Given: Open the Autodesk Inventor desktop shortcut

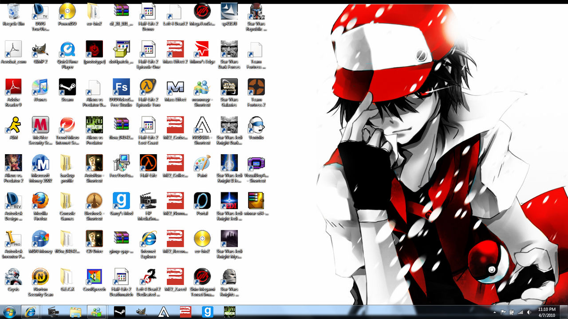Looking at the screenshot, I should (x=13, y=245).
